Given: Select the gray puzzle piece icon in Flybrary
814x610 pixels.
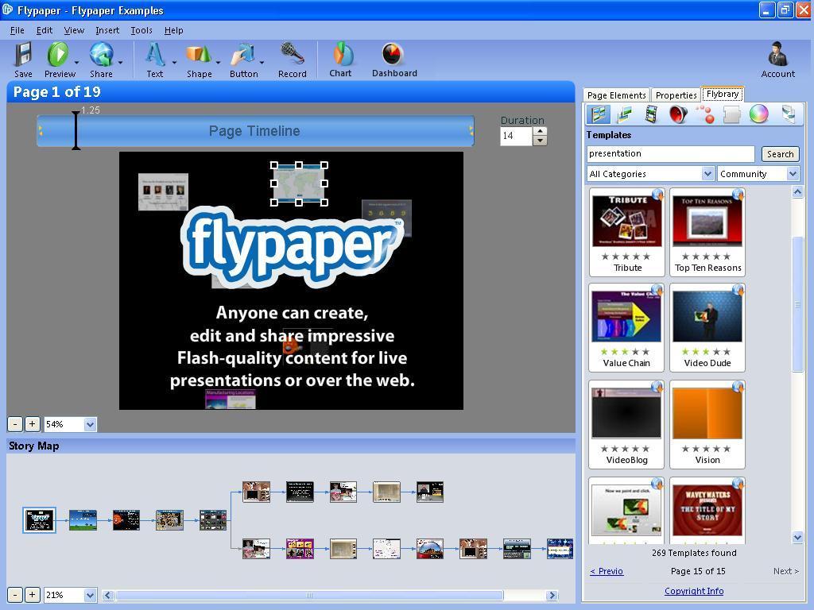Looking at the screenshot, I should (x=731, y=114).
